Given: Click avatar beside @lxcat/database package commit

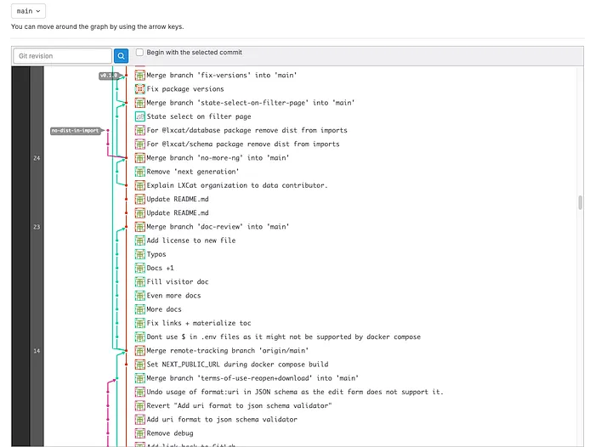Looking at the screenshot, I should point(140,130).
